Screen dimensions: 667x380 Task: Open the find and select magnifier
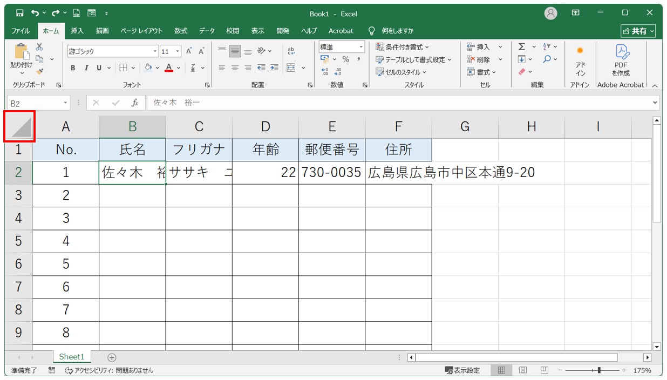click(x=547, y=59)
